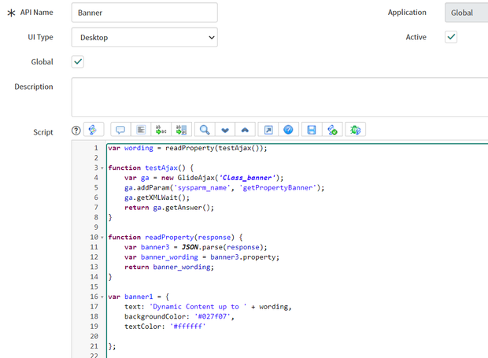Collapse the banner1 object fold arrow

pyautogui.click(x=102, y=297)
